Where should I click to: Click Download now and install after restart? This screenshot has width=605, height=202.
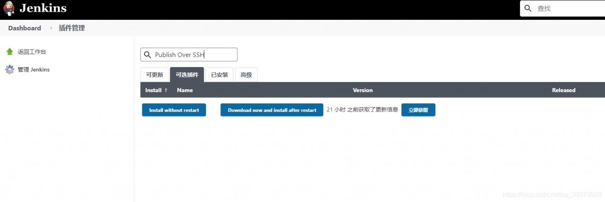[x=272, y=110]
